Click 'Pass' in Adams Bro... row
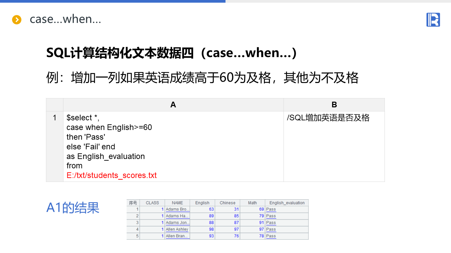This screenshot has width=451, height=253. click(271, 209)
